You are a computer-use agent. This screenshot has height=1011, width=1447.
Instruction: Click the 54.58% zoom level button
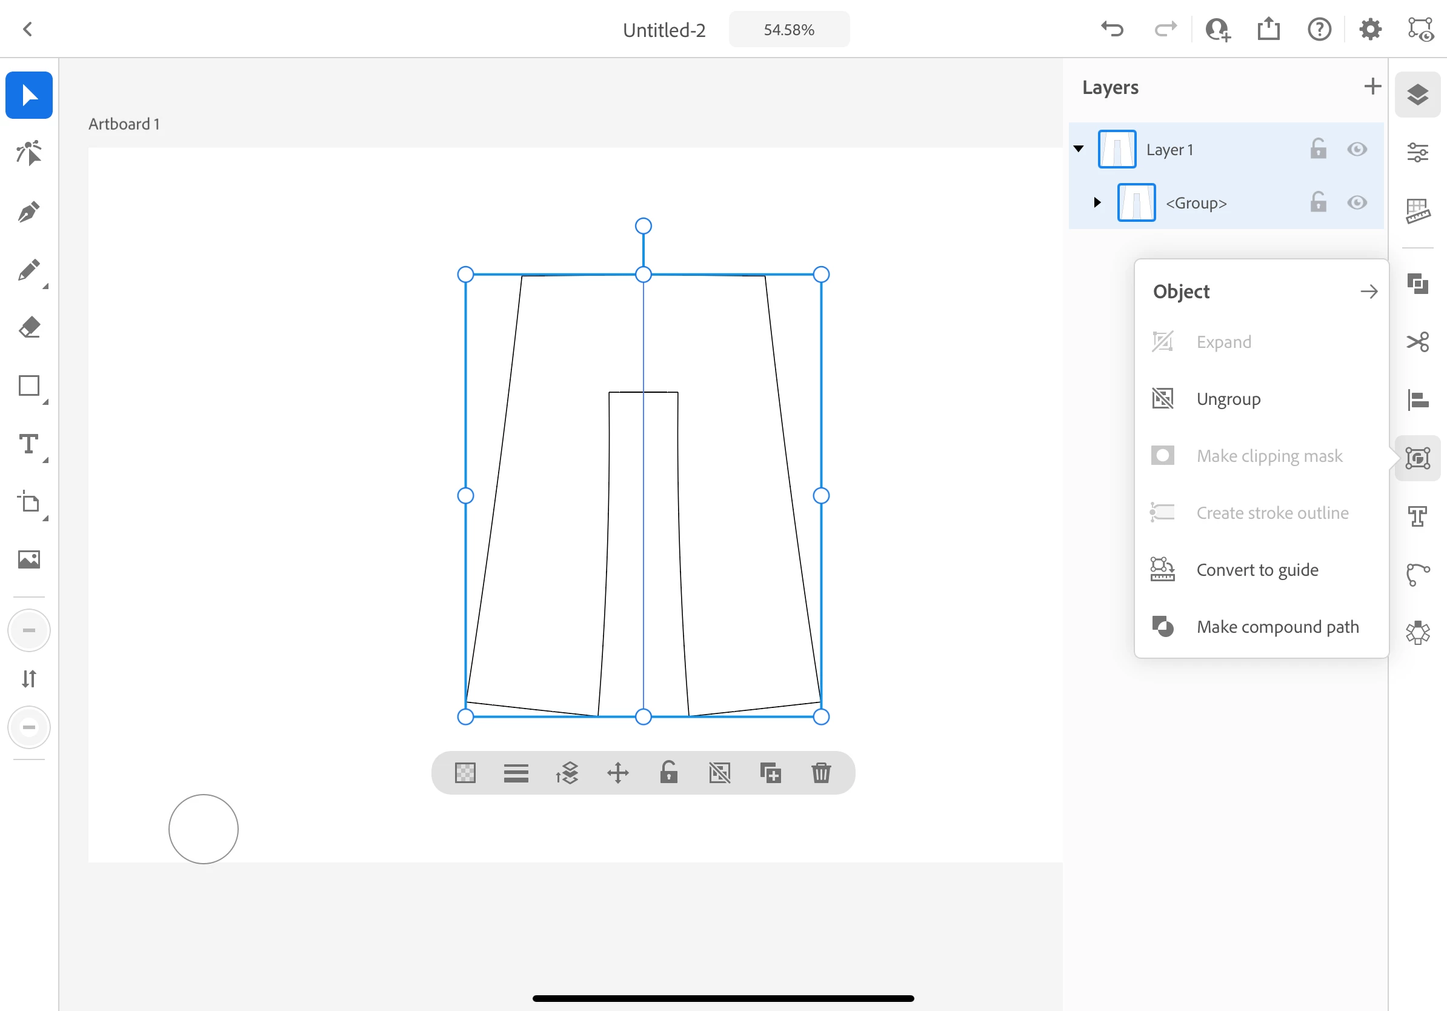pos(788,30)
